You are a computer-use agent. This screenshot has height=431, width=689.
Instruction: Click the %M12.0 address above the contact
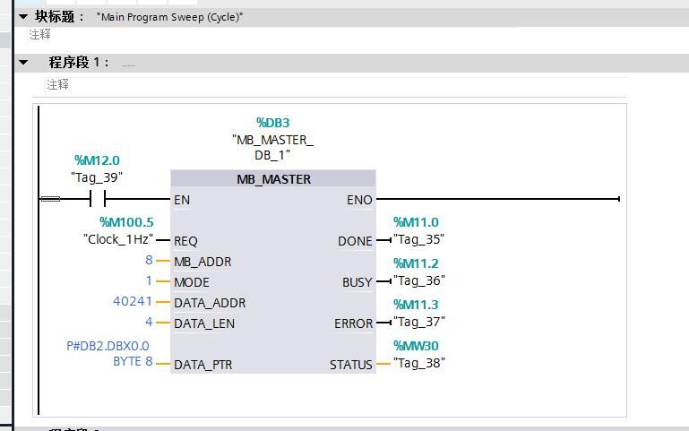coord(97,160)
